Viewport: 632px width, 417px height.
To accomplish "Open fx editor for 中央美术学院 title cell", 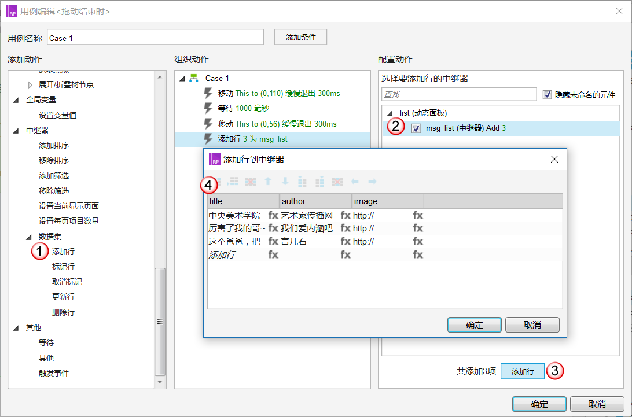I will click(x=273, y=216).
